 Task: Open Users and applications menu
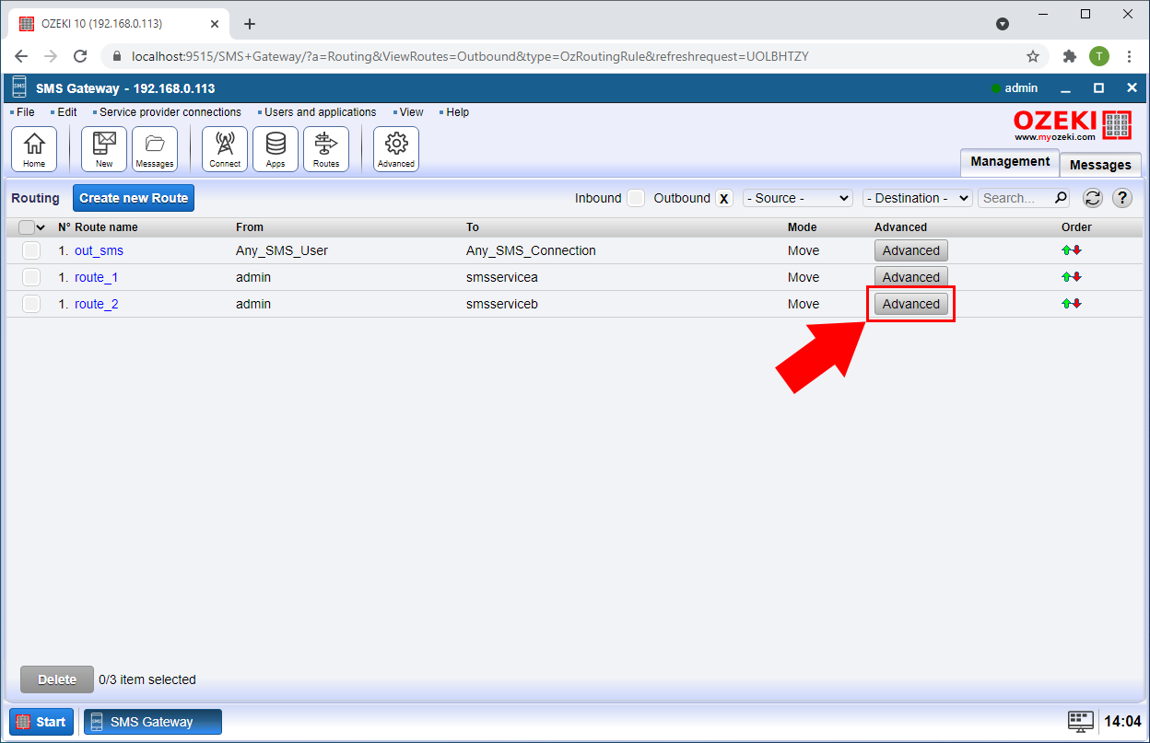click(x=320, y=112)
